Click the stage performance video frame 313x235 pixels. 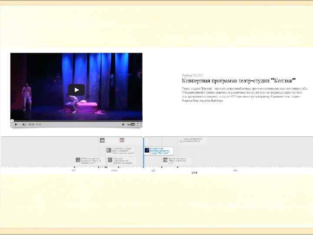point(77,87)
